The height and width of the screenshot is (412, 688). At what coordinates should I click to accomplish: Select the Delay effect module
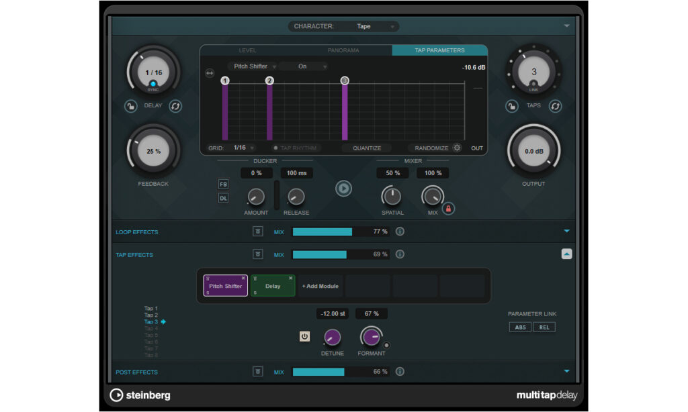(x=273, y=286)
